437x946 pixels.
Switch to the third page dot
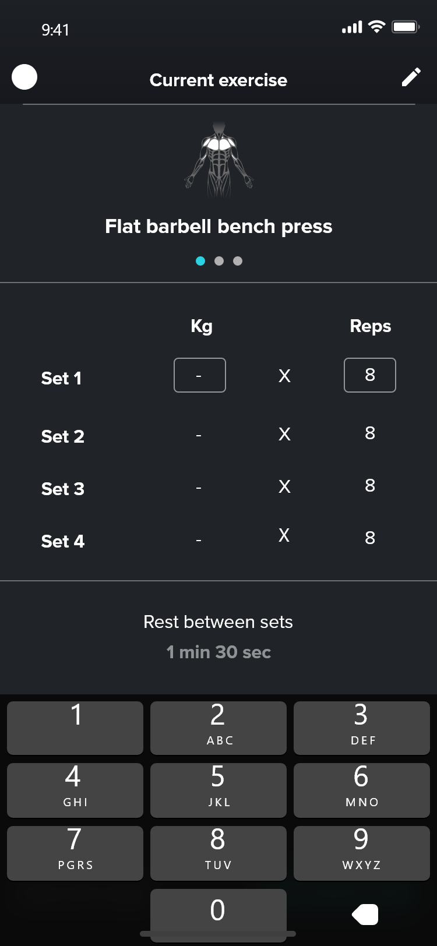click(x=238, y=261)
